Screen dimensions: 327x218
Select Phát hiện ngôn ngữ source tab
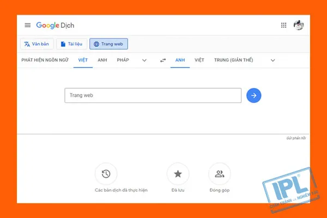point(45,60)
